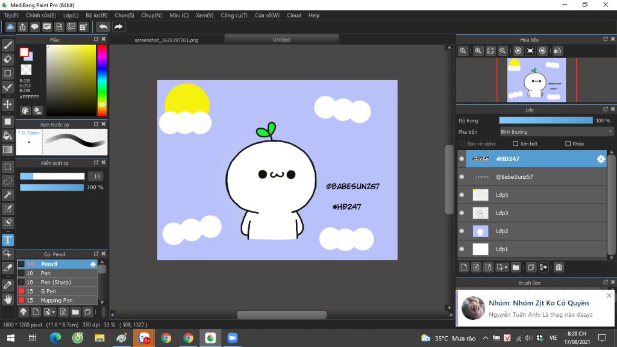The width and height of the screenshot is (617, 347).
Task: Open settings gear for #HĐ247 layer
Action: click(600, 159)
